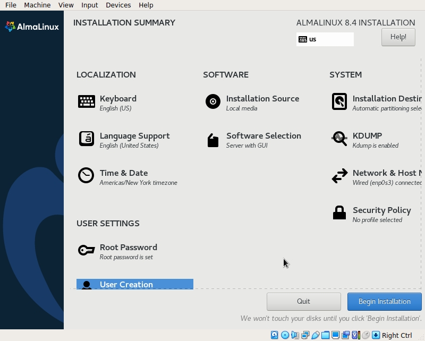
Task: Click the 'No profile selected' text
Action: pyautogui.click(x=377, y=220)
